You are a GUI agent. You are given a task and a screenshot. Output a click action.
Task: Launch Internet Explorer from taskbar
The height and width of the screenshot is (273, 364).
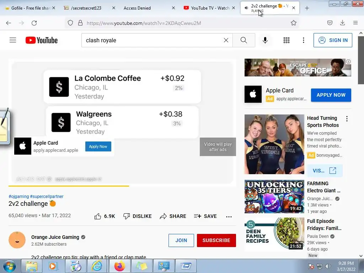click(x=97, y=266)
